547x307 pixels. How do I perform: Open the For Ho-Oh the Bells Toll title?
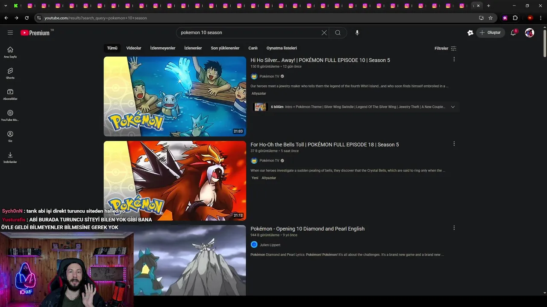click(324, 145)
